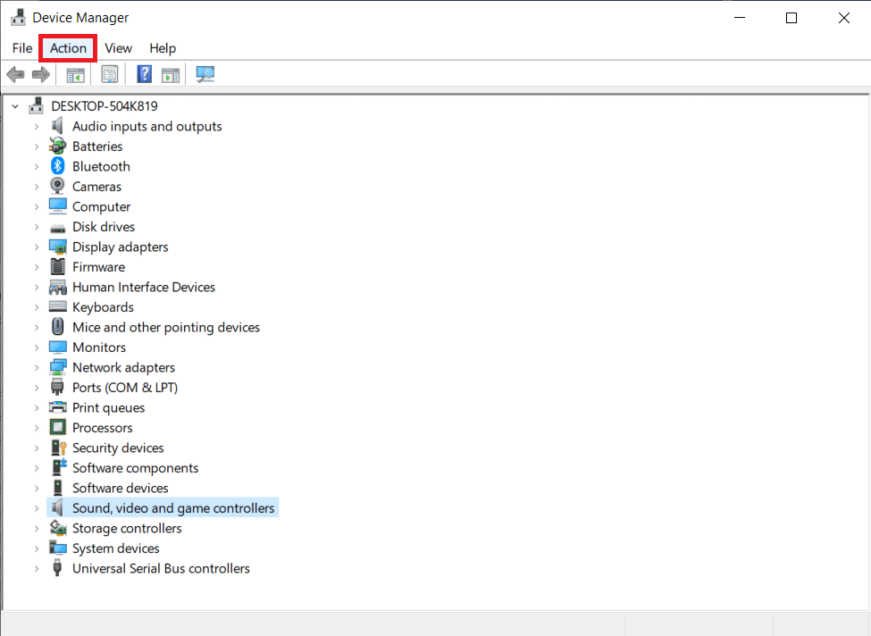Click the Back arrow toolbar icon

[15, 74]
